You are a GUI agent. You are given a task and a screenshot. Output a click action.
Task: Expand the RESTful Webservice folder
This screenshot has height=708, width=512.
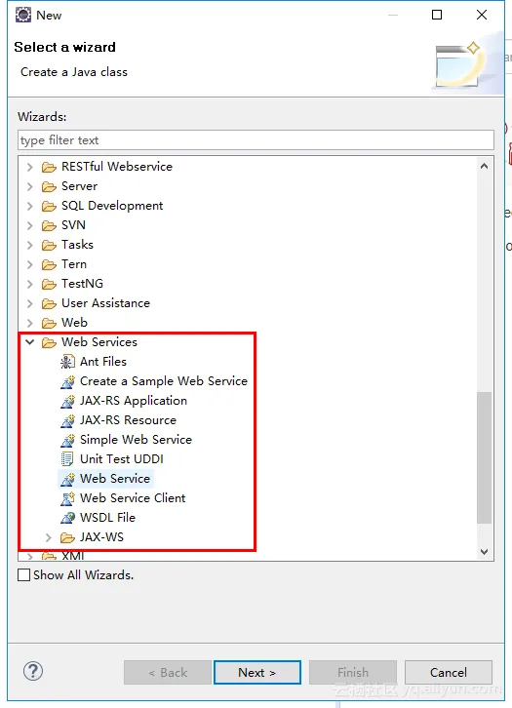click(x=30, y=167)
